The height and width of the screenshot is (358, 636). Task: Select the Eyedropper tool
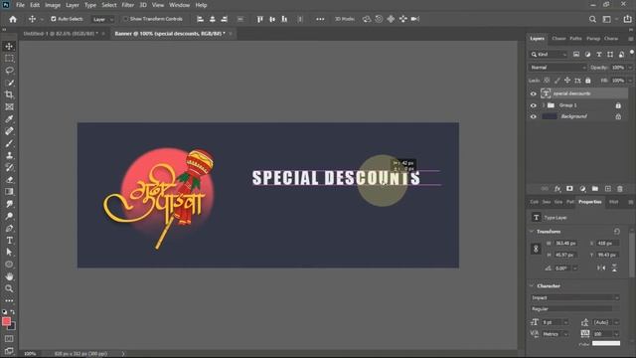[9, 119]
